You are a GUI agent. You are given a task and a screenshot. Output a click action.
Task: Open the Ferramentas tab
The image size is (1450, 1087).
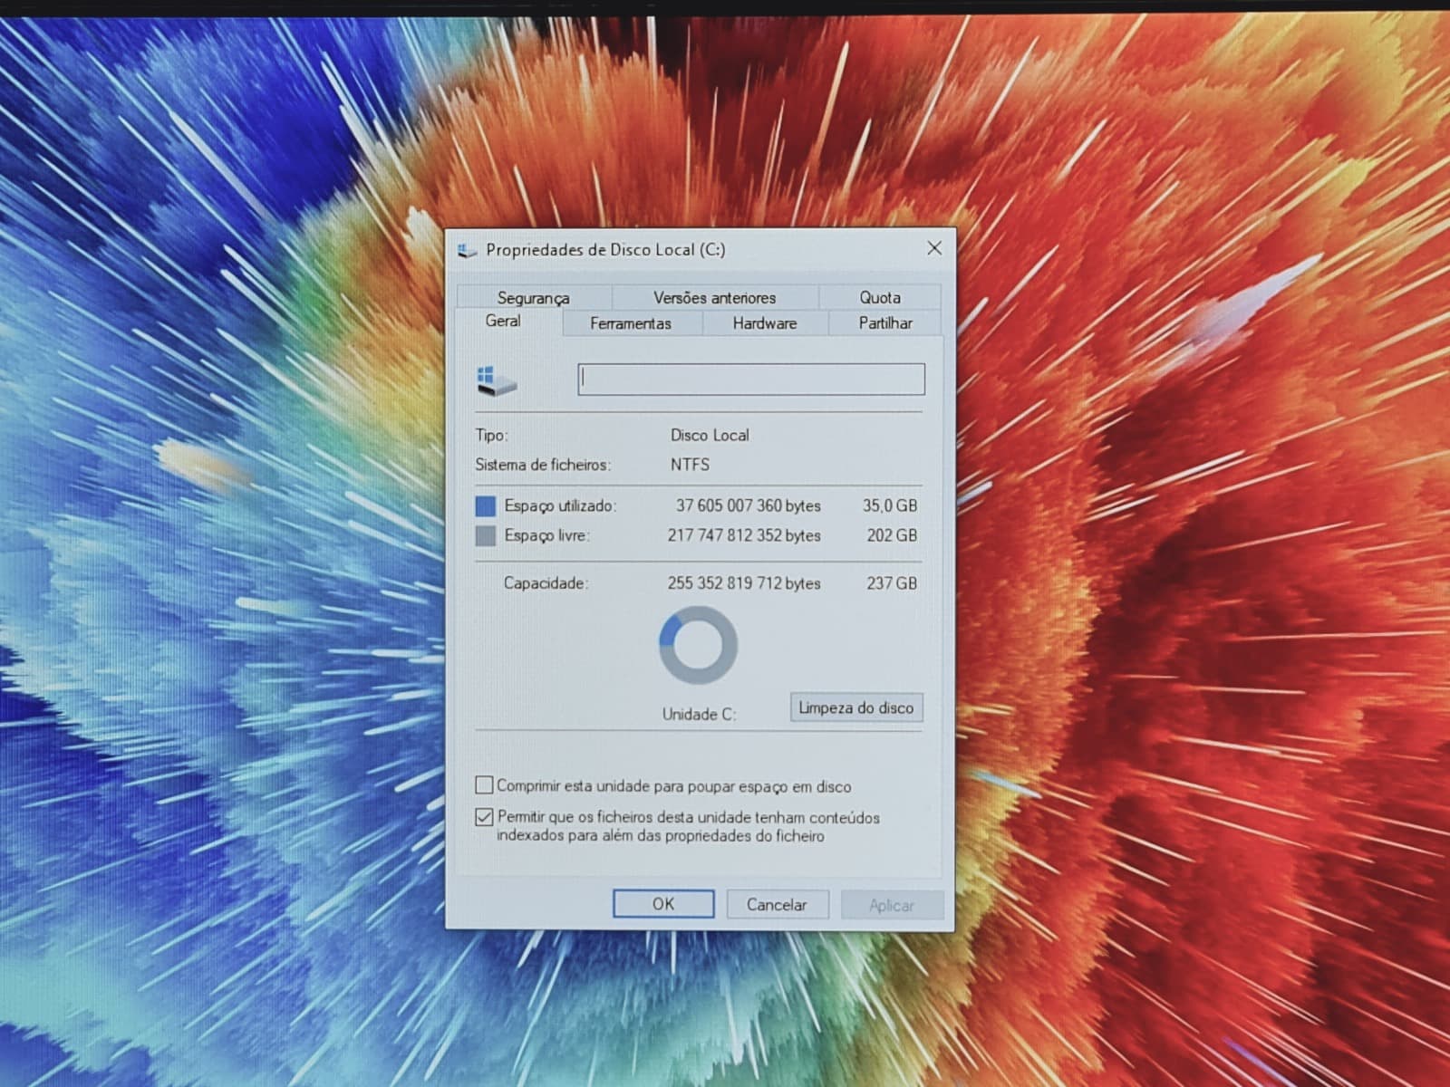[631, 323]
